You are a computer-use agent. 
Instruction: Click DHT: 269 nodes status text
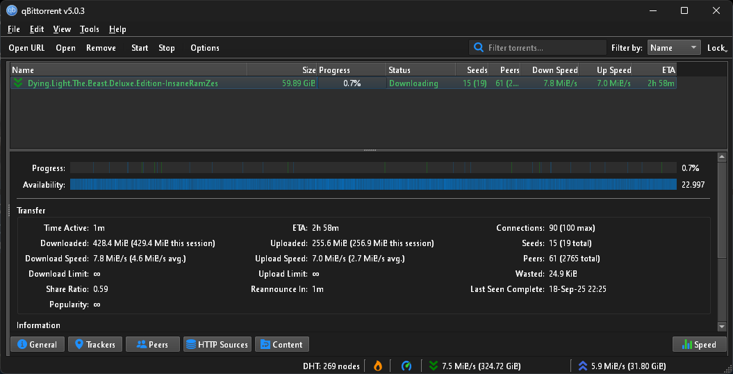(x=331, y=366)
